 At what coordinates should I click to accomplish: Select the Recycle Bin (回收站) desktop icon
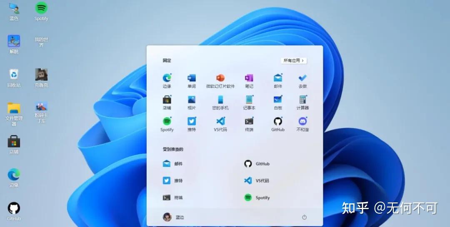[x=14, y=78]
